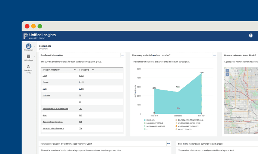Click the Total subgroup link
This screenshot has height=154, width=258.
[45, 76]
